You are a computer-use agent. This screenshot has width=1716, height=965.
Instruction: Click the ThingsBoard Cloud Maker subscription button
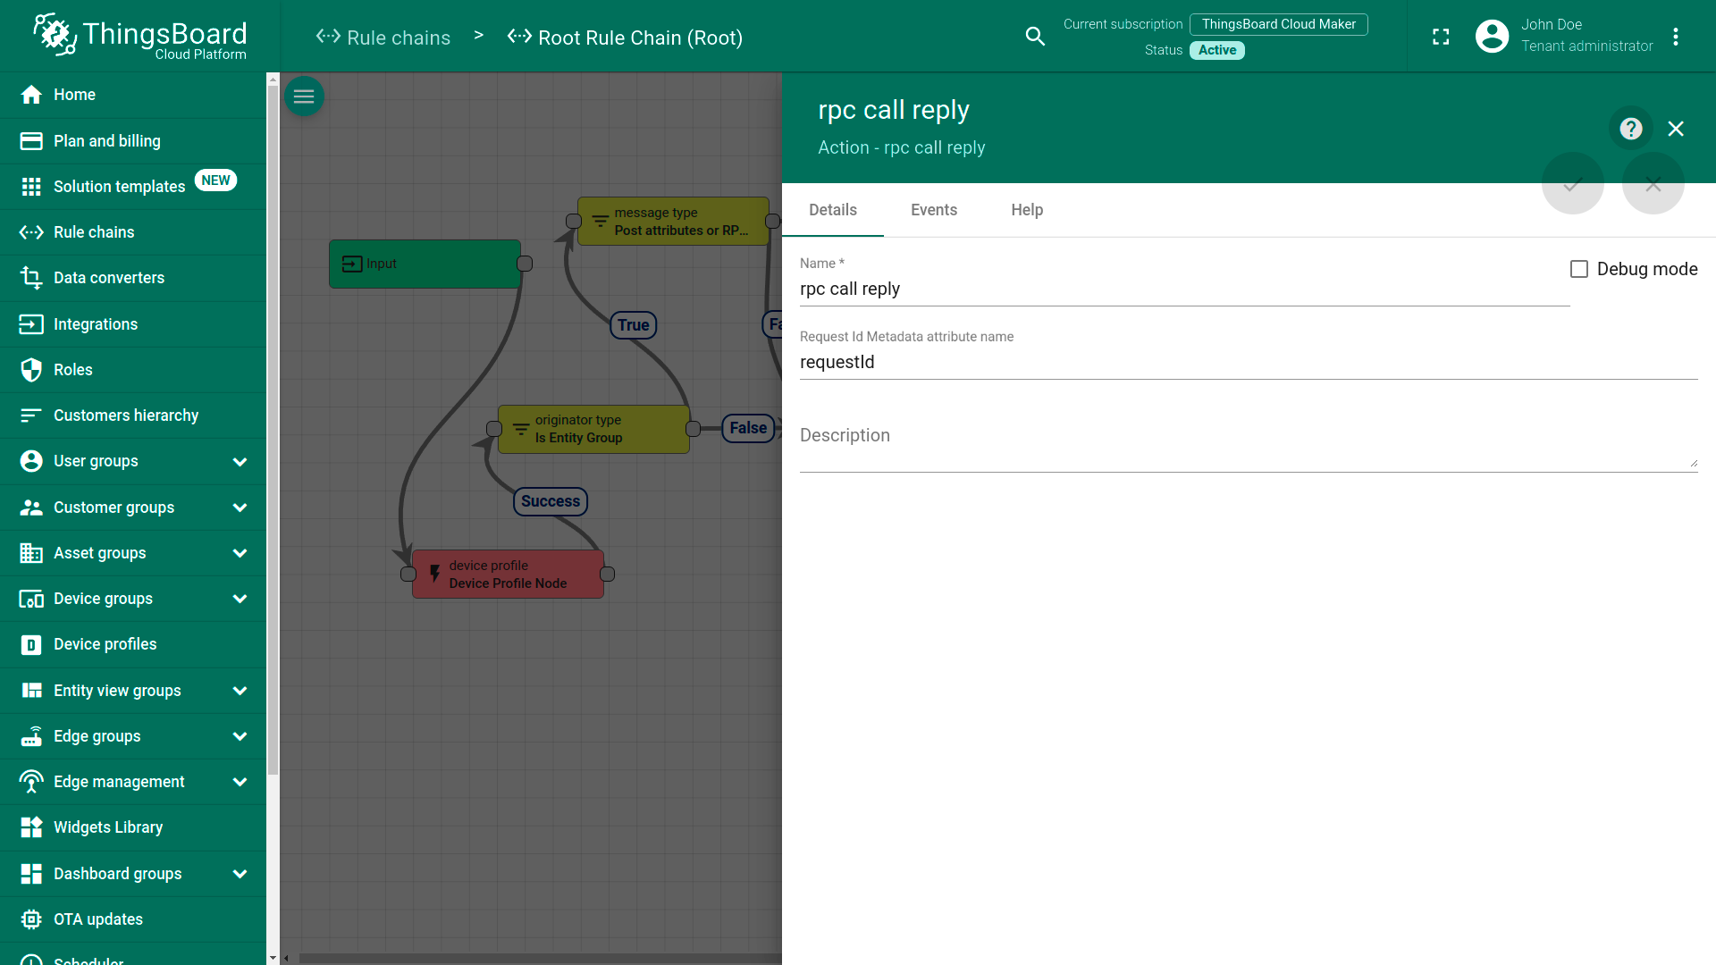[1278, 24]
